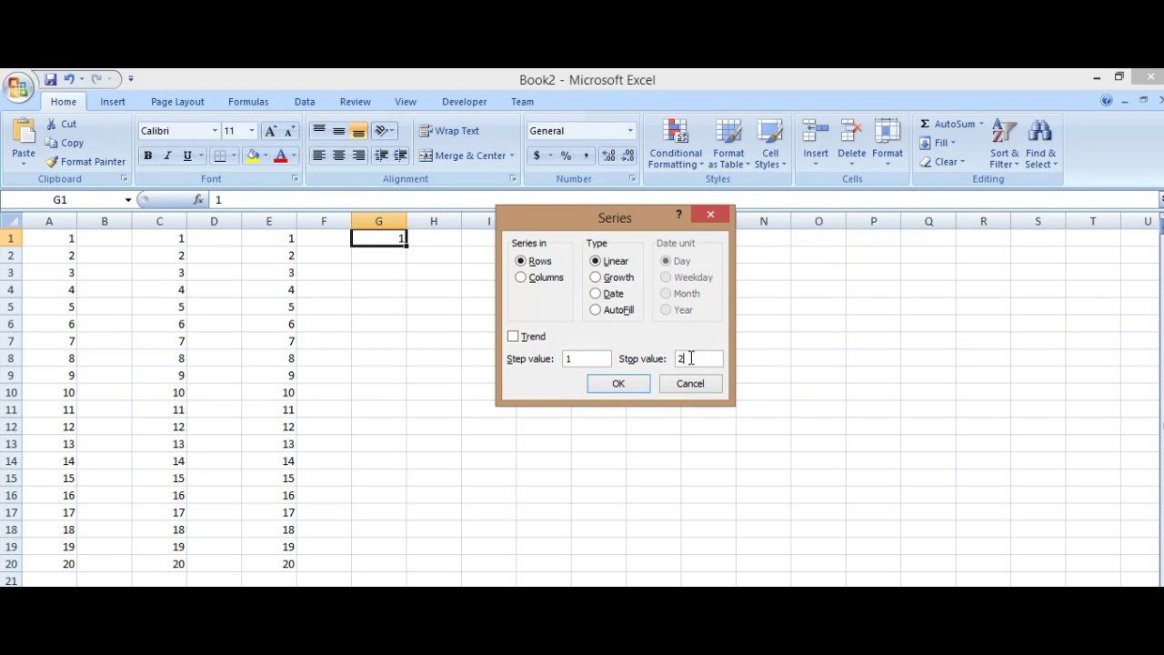Click Shrink Font icon
The image size is (1164, 655).
coord(289,131)
